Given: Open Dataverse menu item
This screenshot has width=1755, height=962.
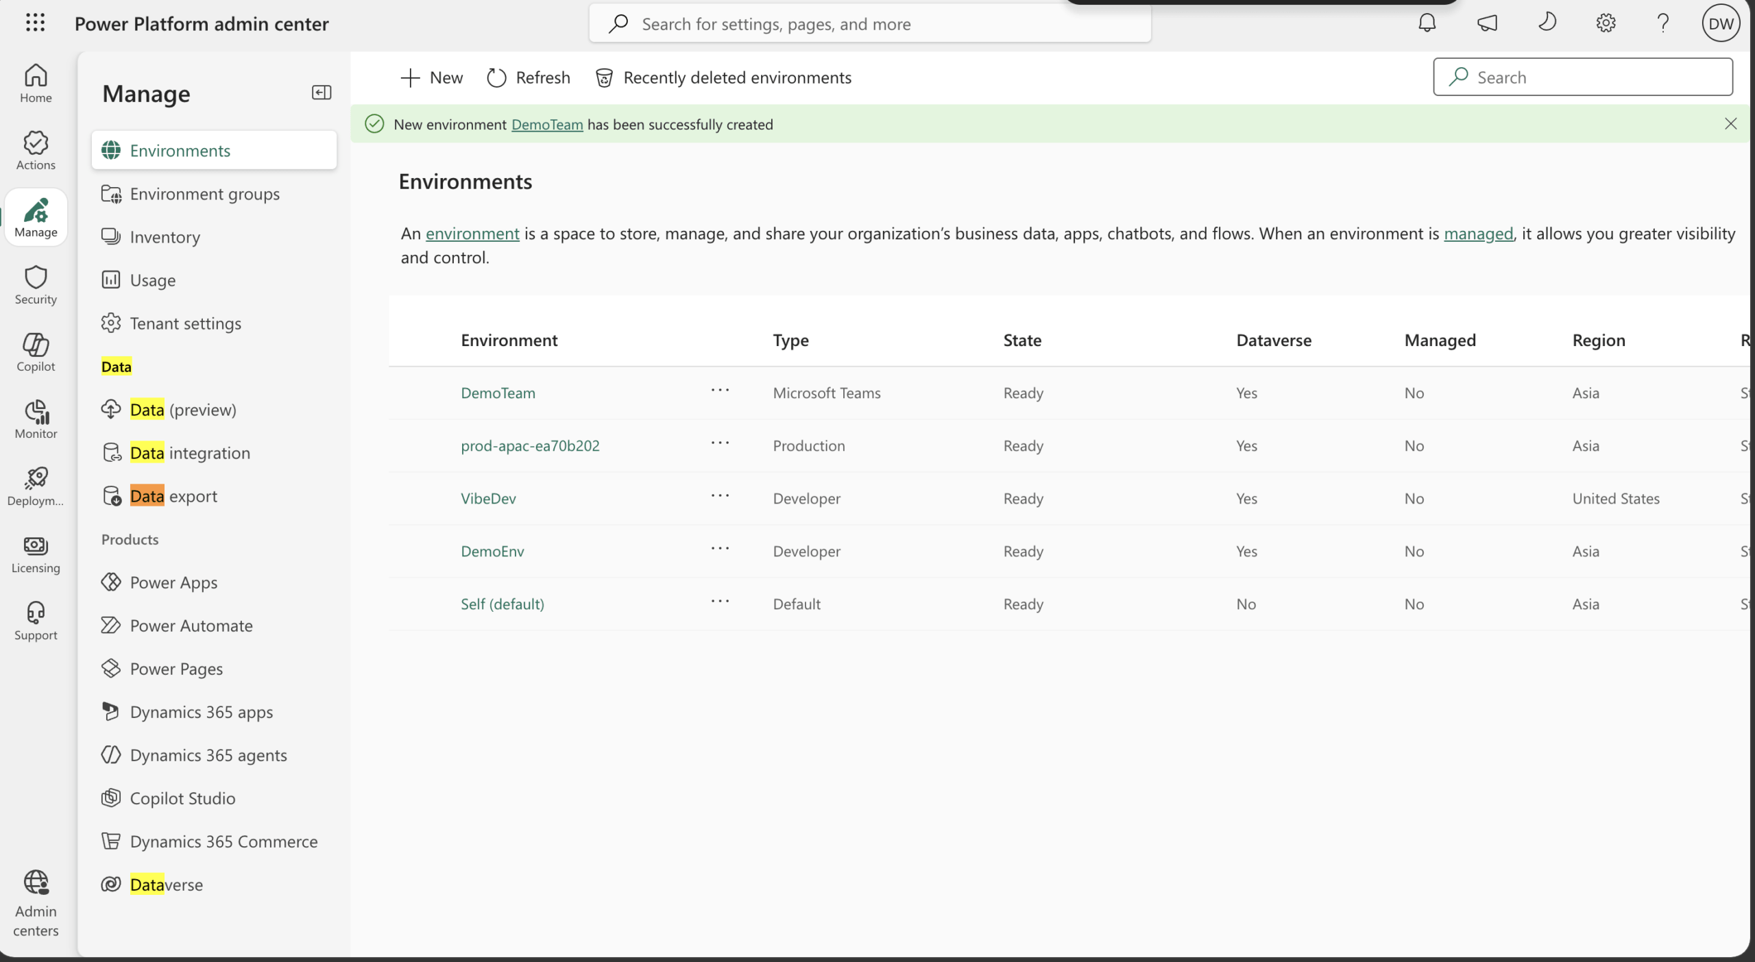Looking at the screenshot, I should pos(214,885).
